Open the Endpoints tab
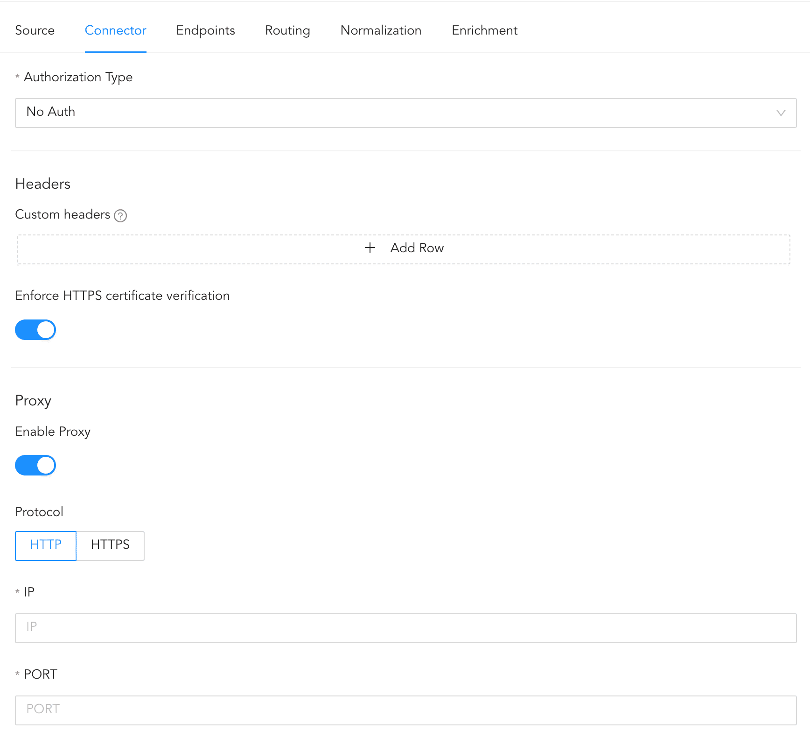This screenshot has height=752, width=810. click(x=205, y=30)
